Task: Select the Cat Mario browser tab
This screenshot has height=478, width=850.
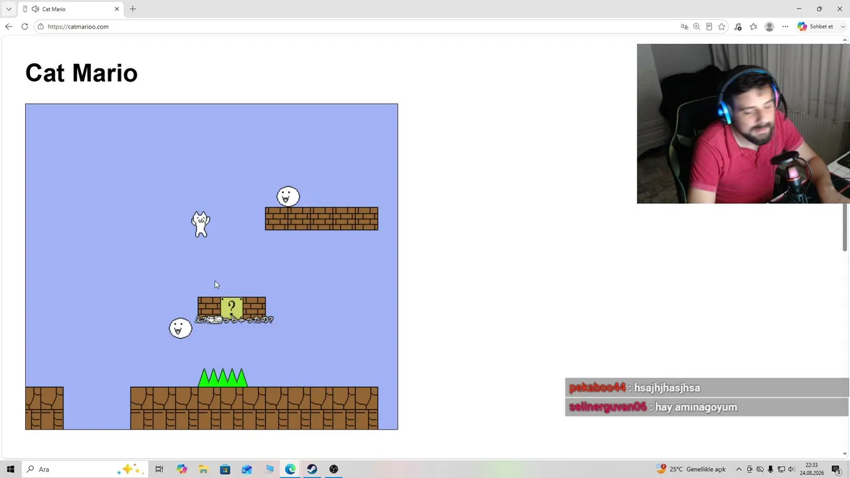Action: pyautogui.click(x=71, y=9)
